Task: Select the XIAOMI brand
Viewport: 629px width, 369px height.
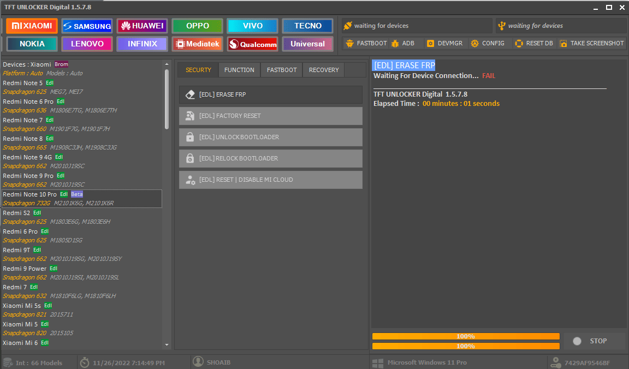Action: 31,25
